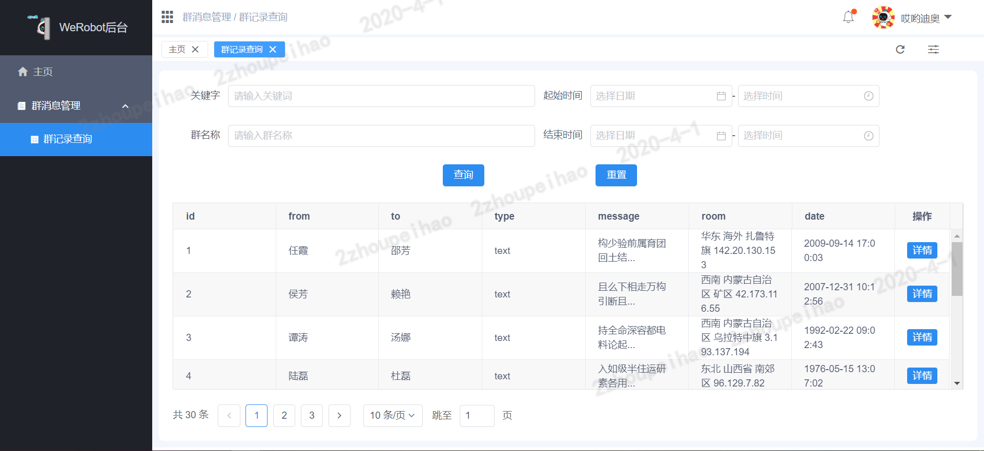Open the 10 条/页 page size dropdown
The image size is (984, 451).
click(393, 416)
